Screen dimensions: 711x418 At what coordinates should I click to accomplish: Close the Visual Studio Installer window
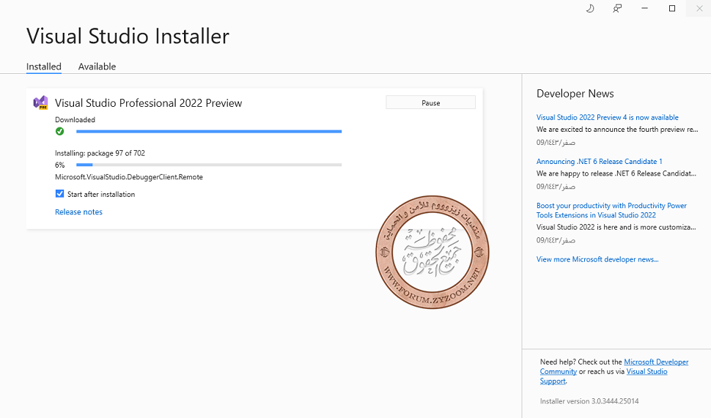(699, 8)
